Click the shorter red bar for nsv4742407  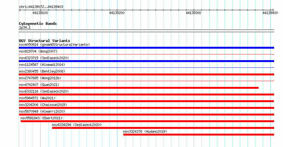tap(139, 88)
